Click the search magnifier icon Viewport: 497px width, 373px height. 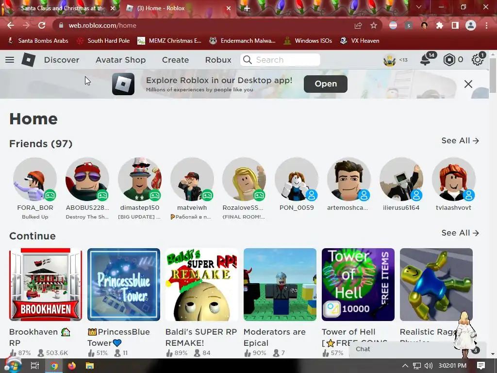[x=248, y=60]
